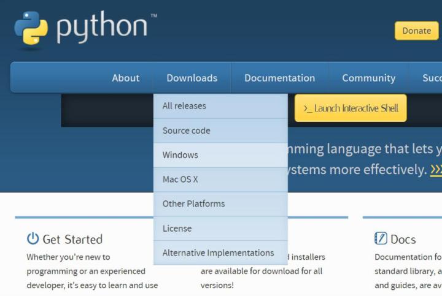Launch the Interactive Shell button
The image size is (442, 296).
[x=351, y=108]
